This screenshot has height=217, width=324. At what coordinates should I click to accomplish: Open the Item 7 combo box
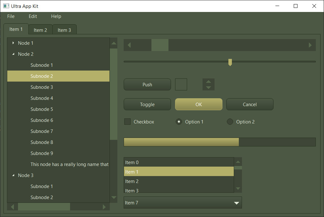coord(236,203)
